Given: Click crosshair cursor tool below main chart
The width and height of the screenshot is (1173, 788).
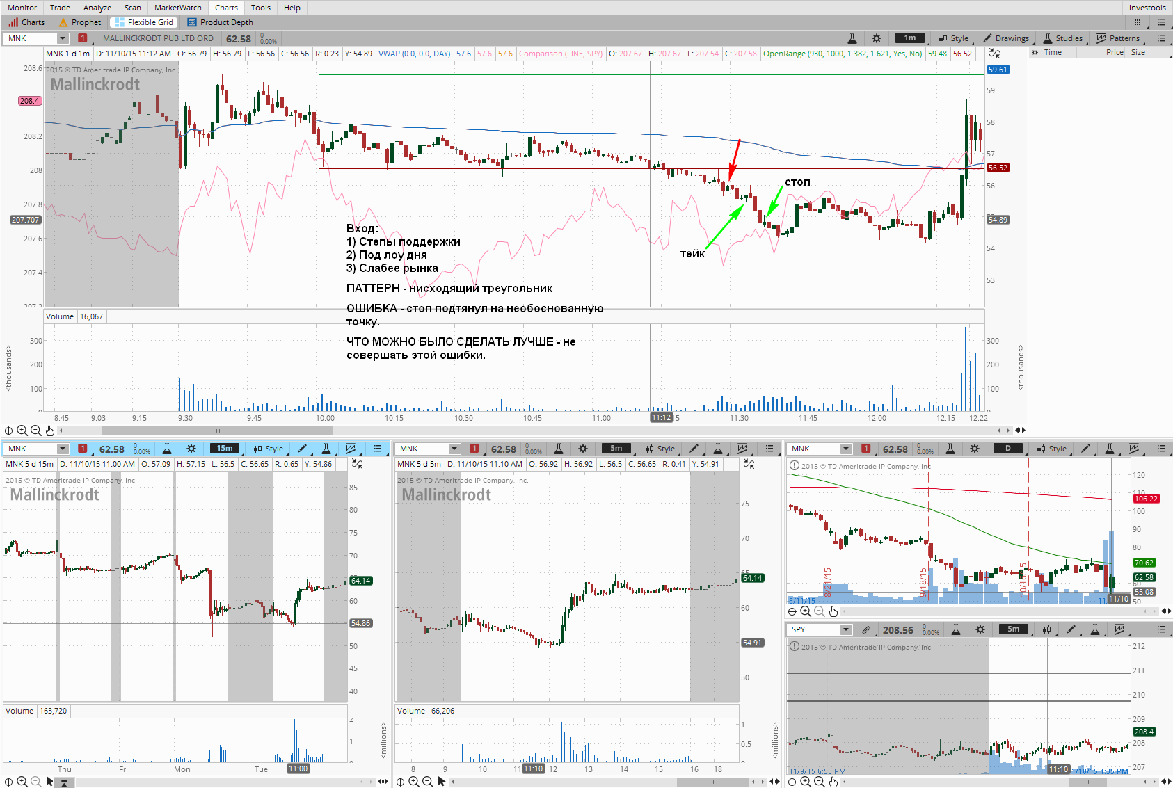Looking at the screenshot, I should point(8,431).
